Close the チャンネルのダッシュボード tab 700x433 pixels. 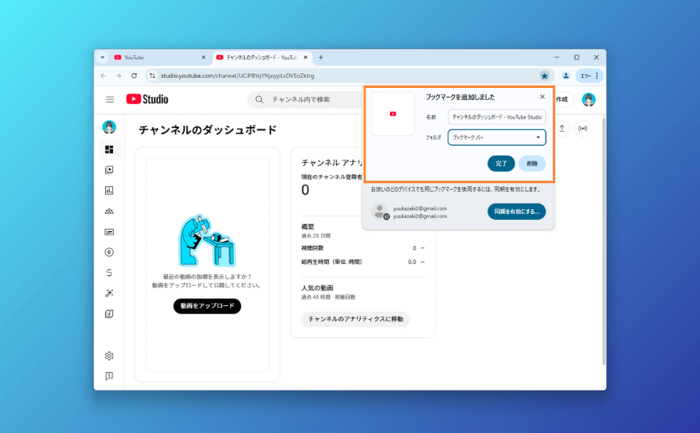tap(305, 58)
